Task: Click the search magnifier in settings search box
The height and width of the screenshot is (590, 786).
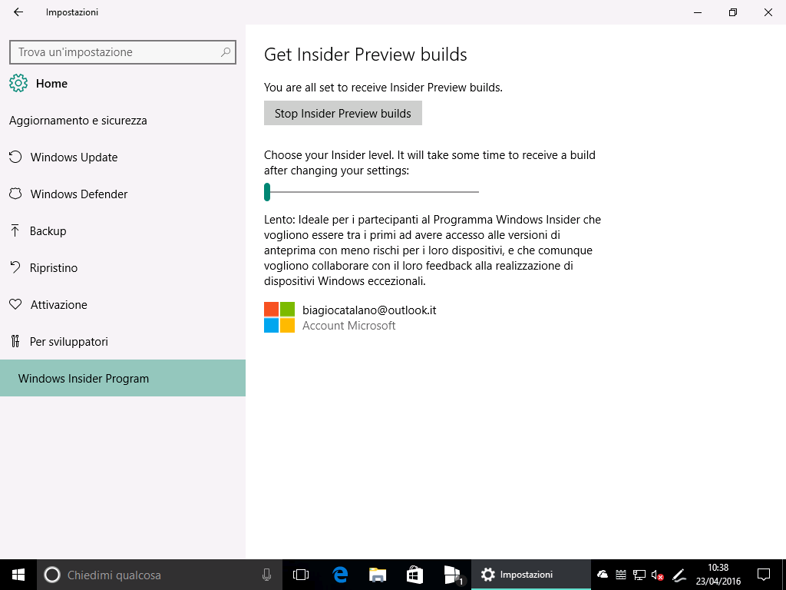Action: pos(226,51)
